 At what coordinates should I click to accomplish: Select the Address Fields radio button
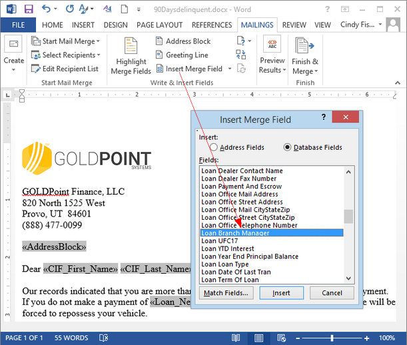(x=214, y=147)
